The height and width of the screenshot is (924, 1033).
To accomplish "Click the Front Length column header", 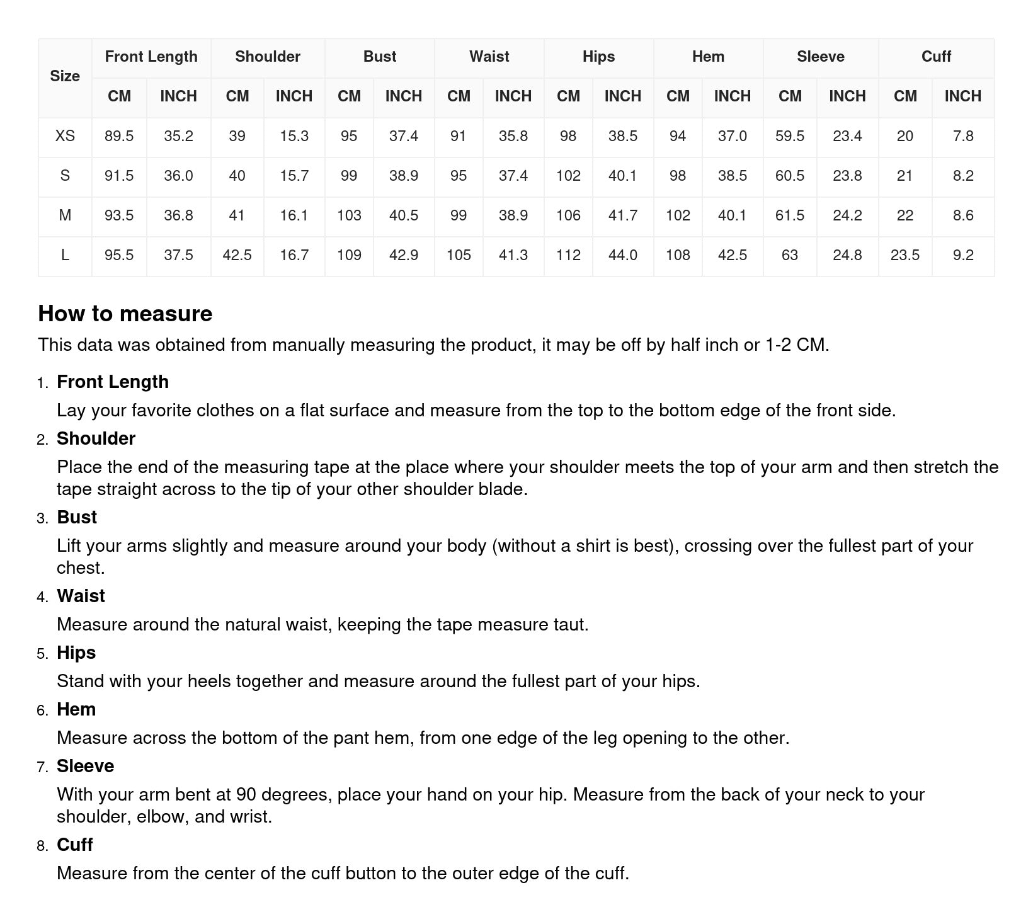I will pyautogui.click(x=151, y=57).
